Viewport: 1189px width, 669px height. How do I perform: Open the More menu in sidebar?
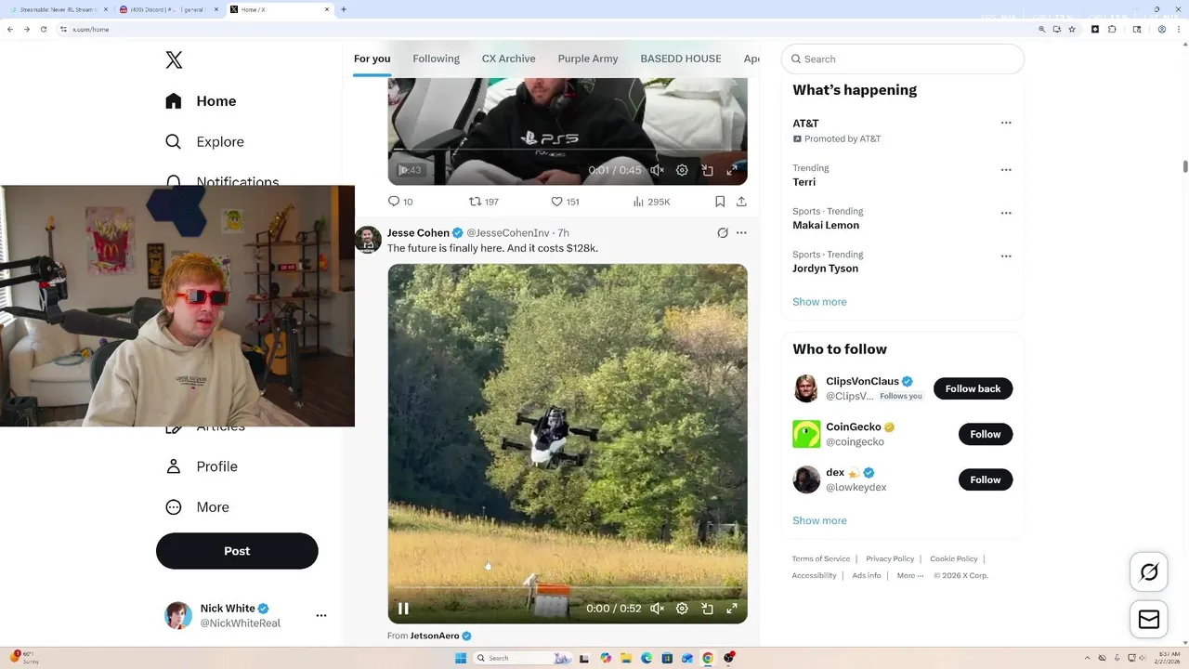tap(197, 507)
